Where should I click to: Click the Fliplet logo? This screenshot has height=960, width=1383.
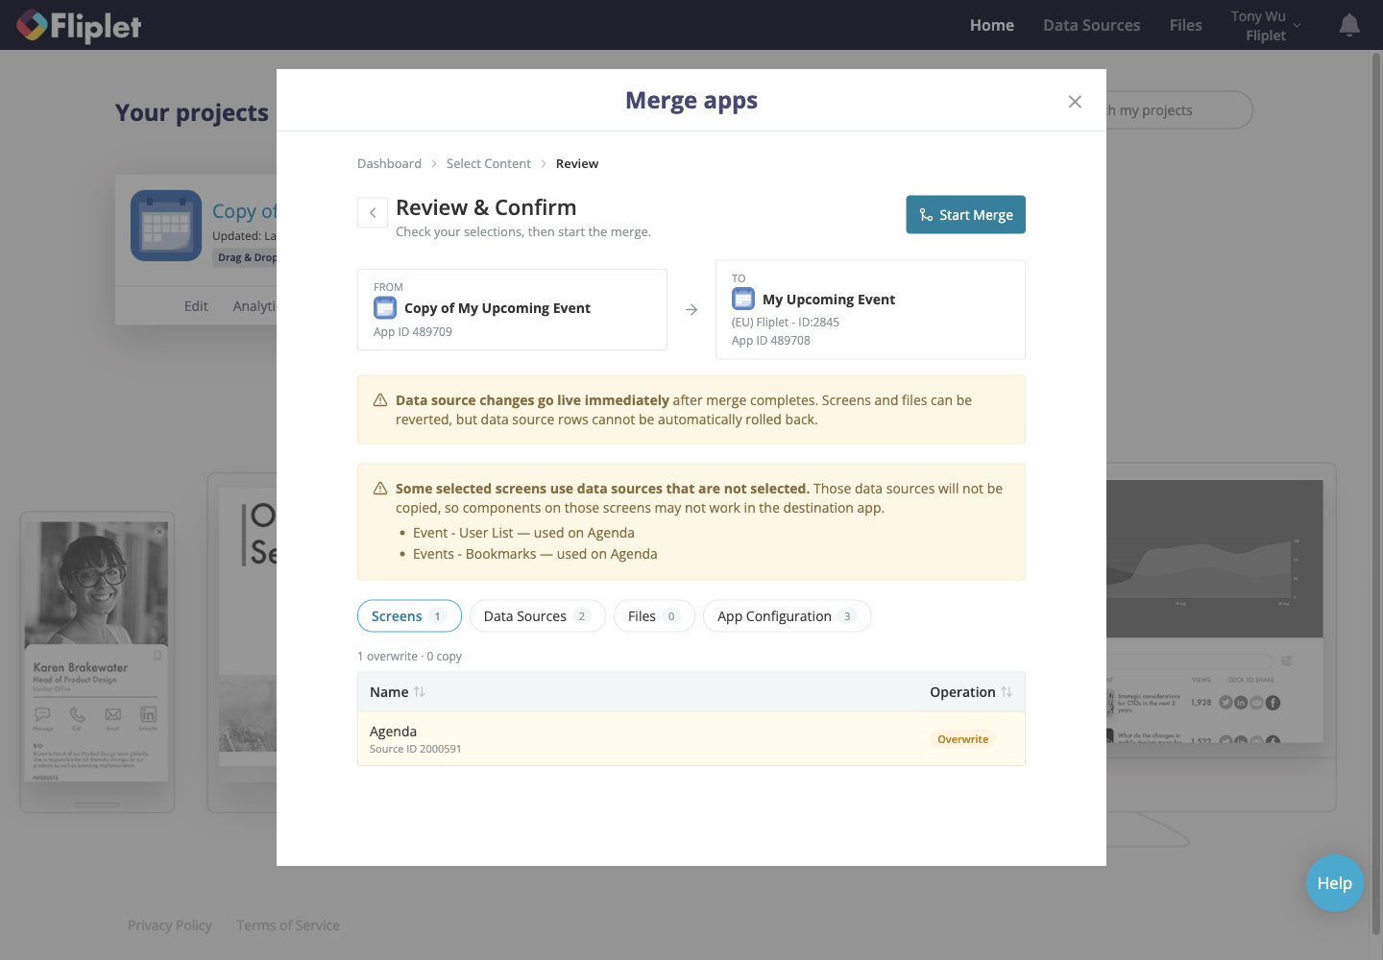point(79,26)
